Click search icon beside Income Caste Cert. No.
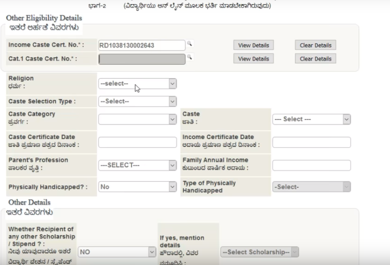This screenshot has height=265, width=390. coord(189,44)
